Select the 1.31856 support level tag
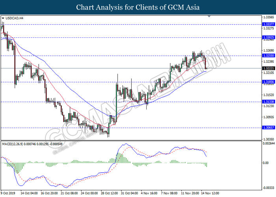 tap(268, 82)
